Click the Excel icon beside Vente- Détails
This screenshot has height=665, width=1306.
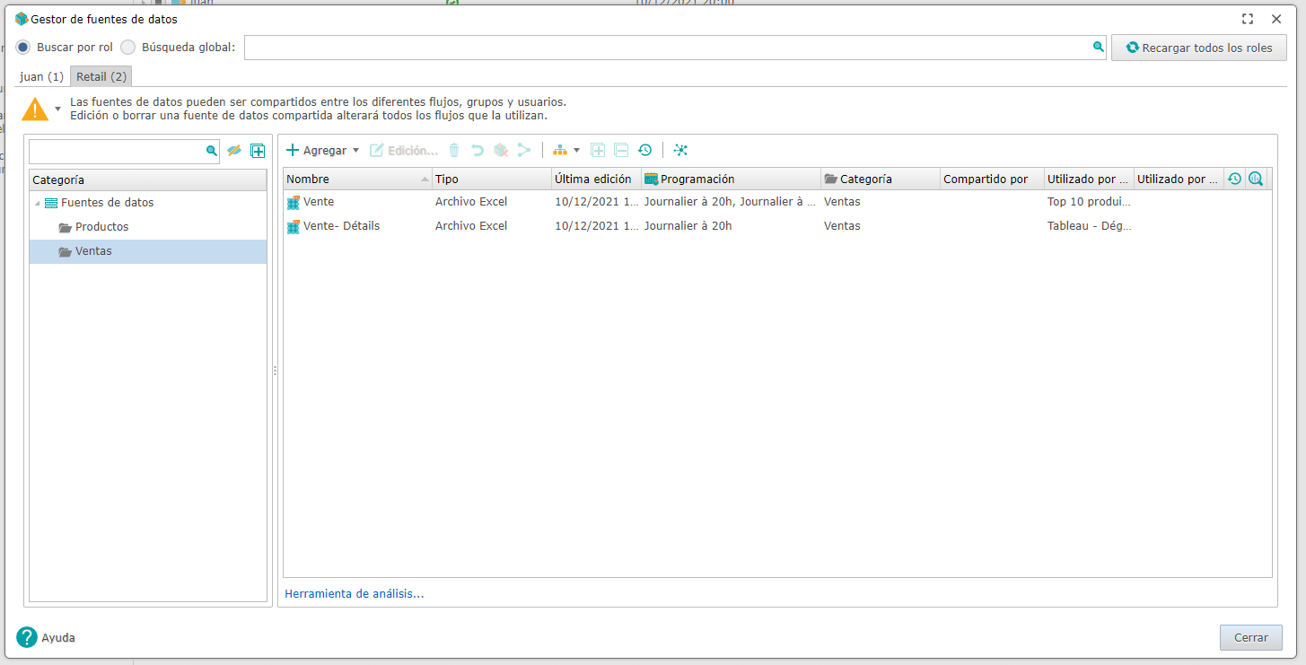[294, 226]
